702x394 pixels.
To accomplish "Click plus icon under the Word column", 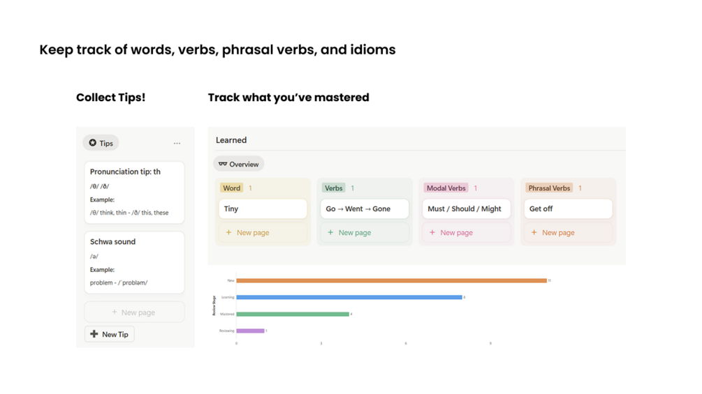I will click(x=228, y=232).
